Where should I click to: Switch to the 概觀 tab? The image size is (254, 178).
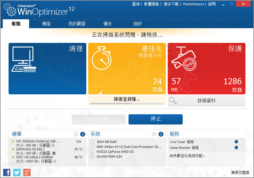click(x=16, y=24)
